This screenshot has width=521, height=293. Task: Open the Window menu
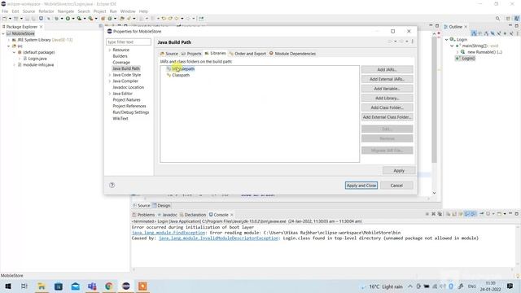pos(128,11)
